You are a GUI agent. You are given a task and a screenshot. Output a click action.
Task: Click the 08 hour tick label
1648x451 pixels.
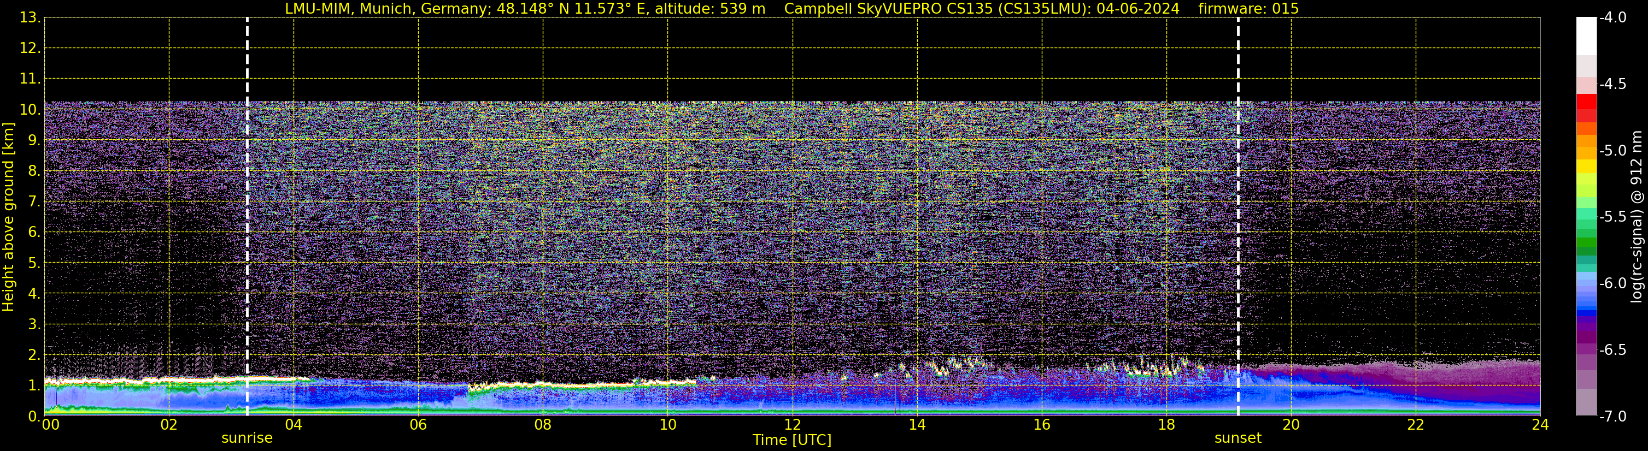click(x=543, y=425)
